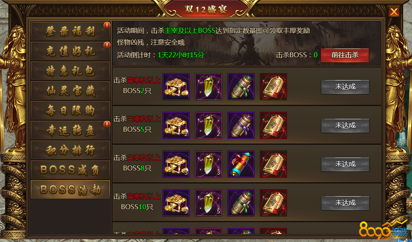412x242 pixels.
Task: Open the 幸运转盘 tab
Action: [x=70, y=130]
